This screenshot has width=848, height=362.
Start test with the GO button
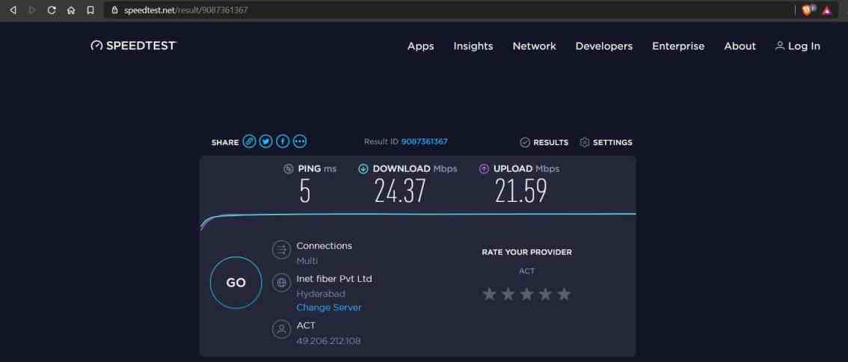(236, 283)
